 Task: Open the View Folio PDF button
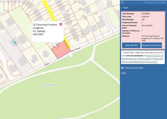(x=131, y=45)
